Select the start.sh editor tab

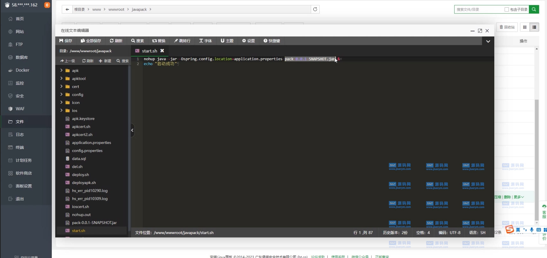[x=149, y=51]
